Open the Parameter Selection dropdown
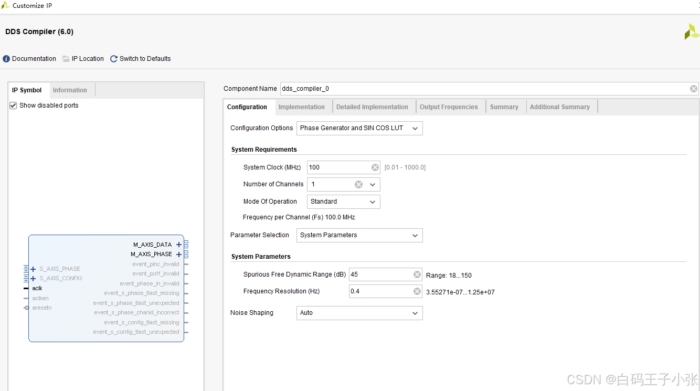This screenshot has height=391, width=700. click(x=359, y=235)
